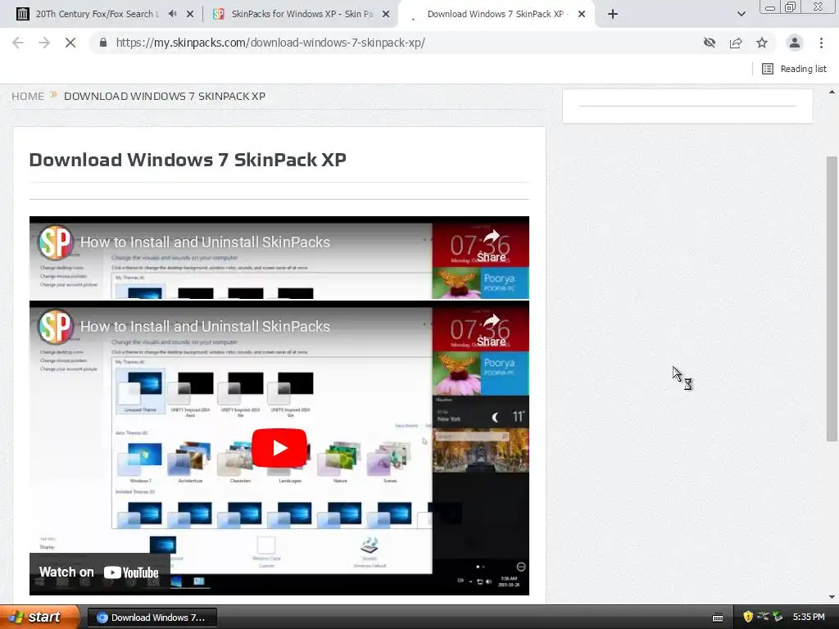Open the Reading list
The height and width of the screenshot is (629, 839).
point(794,69)
